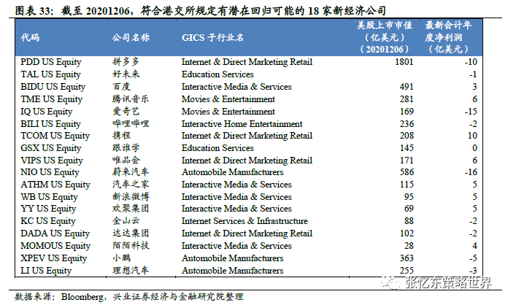
Task: Click company name '携程'
Action: coord(121,135)
